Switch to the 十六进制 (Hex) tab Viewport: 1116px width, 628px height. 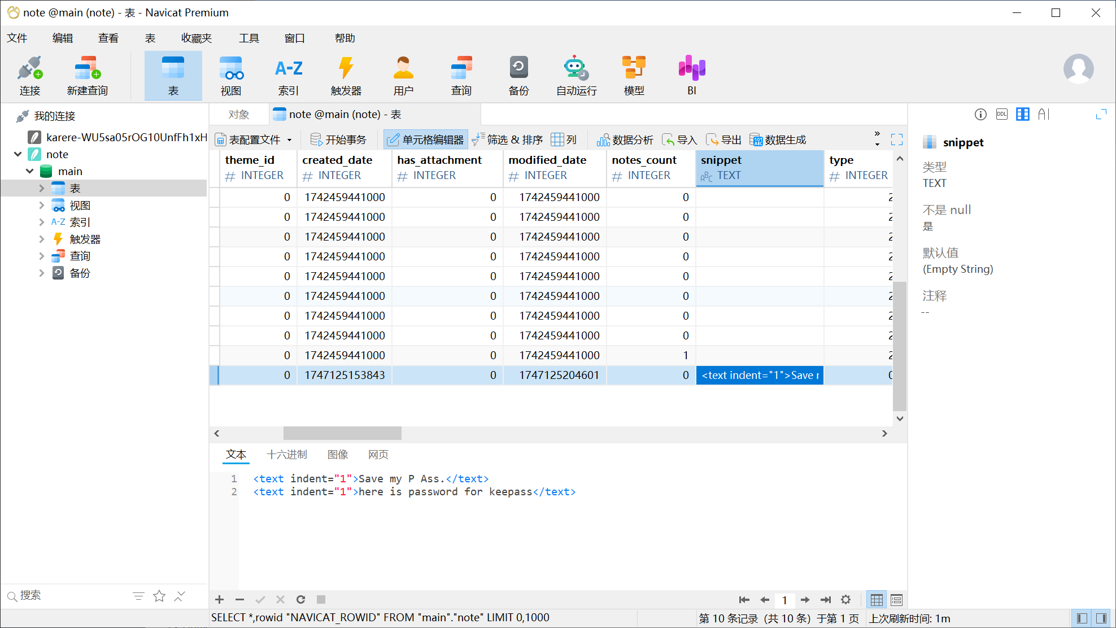[x=286, y=455]
